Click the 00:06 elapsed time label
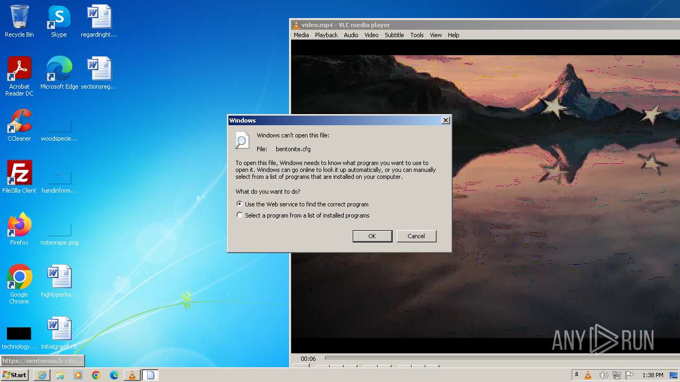 pyautogui.click(x=308, y=359)
